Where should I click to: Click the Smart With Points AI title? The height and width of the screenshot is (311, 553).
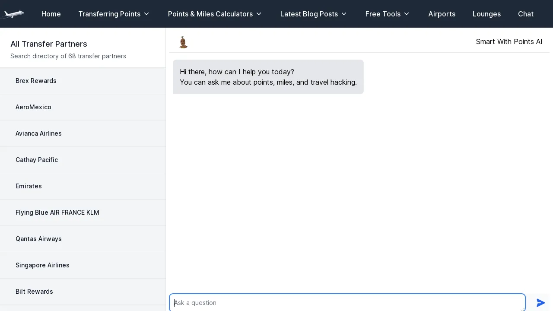[x=509, y=41]
